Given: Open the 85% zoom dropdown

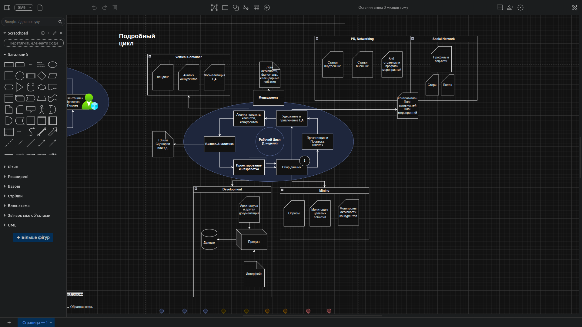Looking at the screenshot, I should pyautogui.click(x=24, y=8).
